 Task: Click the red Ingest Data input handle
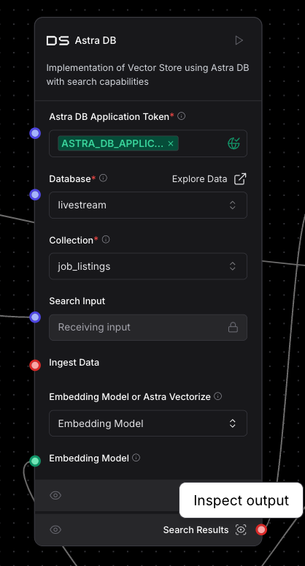[x=35, y=366]
